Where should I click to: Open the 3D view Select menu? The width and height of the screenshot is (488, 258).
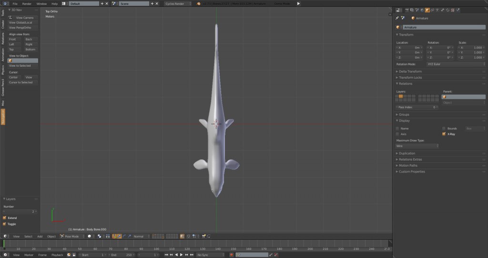pyautogui.click(x=28, y=236)
